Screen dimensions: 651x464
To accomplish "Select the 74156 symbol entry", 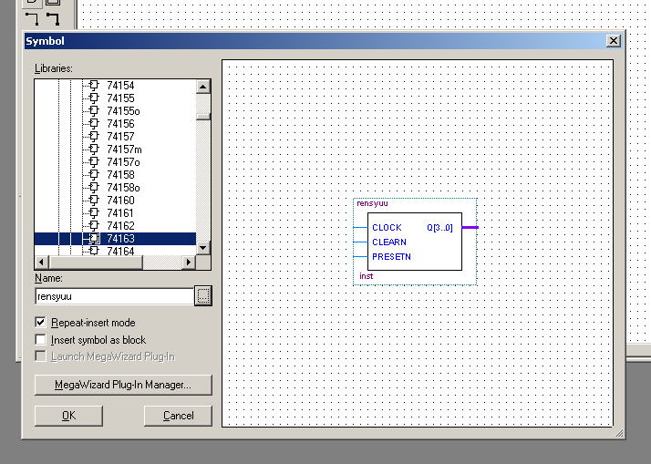I will click(120, 124).
